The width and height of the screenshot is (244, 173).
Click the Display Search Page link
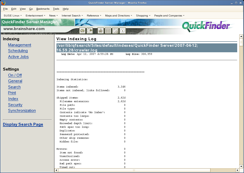tap(23, 124)
